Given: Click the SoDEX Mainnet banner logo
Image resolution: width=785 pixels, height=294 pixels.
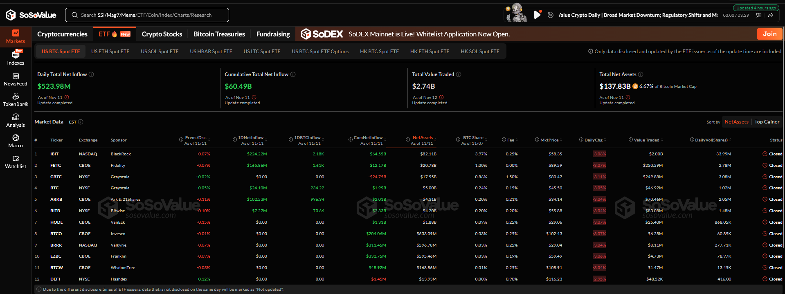Looking at the screenshot, I should pyautogui.click(x=322, y=34).
